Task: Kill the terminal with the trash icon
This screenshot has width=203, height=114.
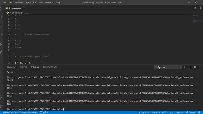Action: click(x=195, y=67)
